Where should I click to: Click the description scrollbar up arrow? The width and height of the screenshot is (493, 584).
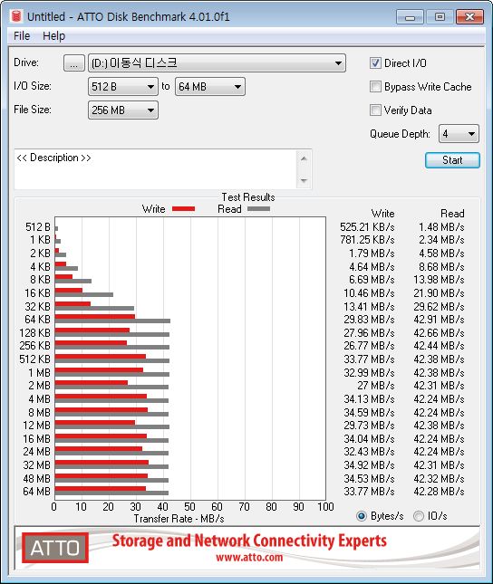coord(304,158)
